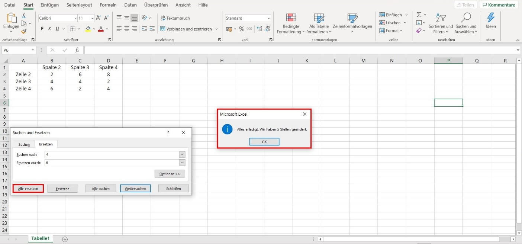This screenshot has width=522, height=244.
Task: Open the Name Box dropdown arrow
Action: click(33, 50)
